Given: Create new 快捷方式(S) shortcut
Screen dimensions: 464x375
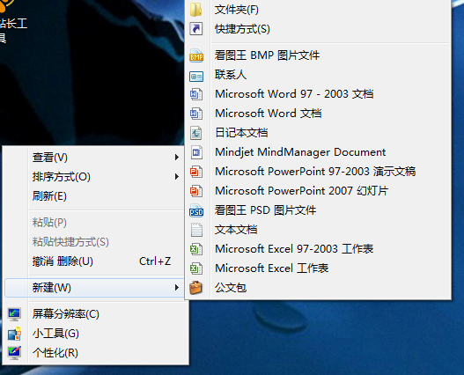Looking at the screenshot, I should pyautogui.click(x=318, y=29).
